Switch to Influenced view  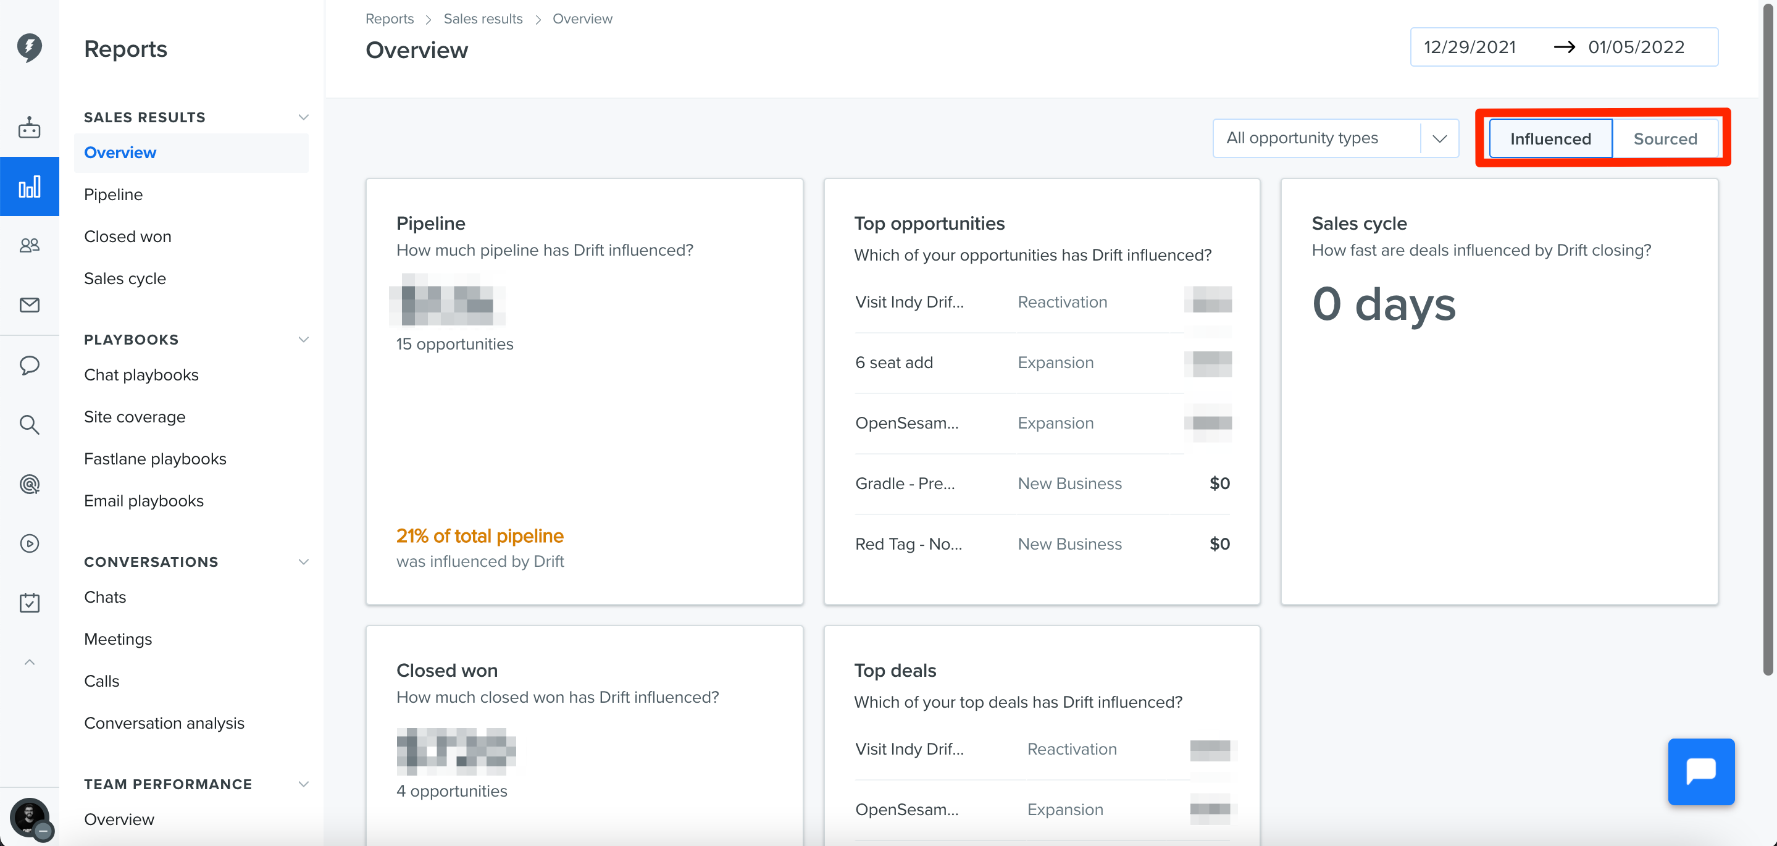[x=1550, y=139]
